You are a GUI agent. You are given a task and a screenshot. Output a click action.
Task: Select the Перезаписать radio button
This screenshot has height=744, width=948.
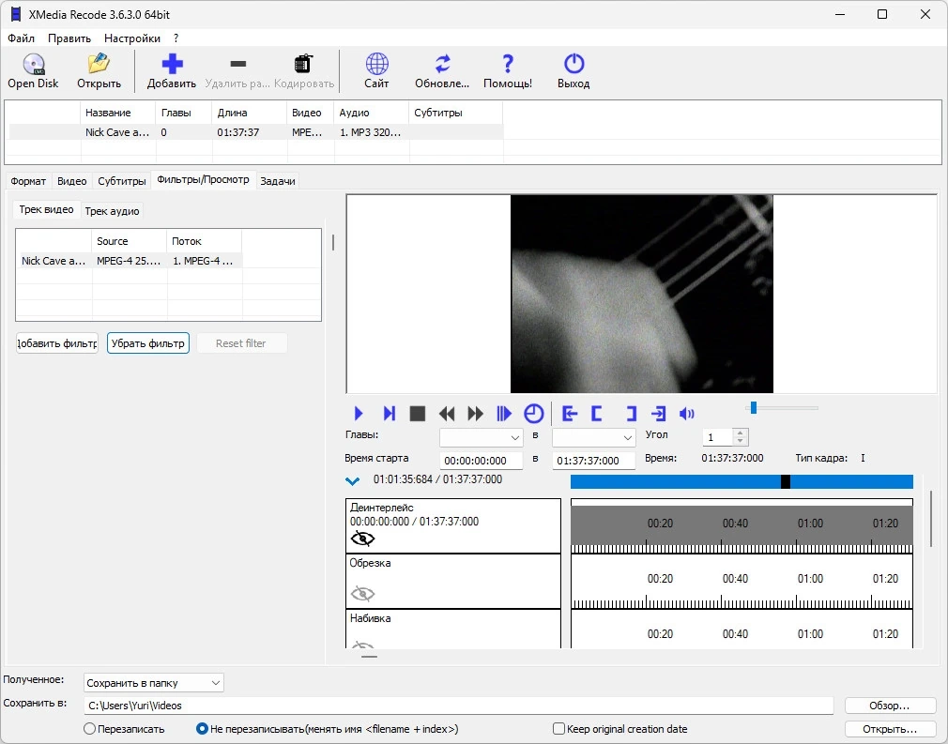[89, 729]
